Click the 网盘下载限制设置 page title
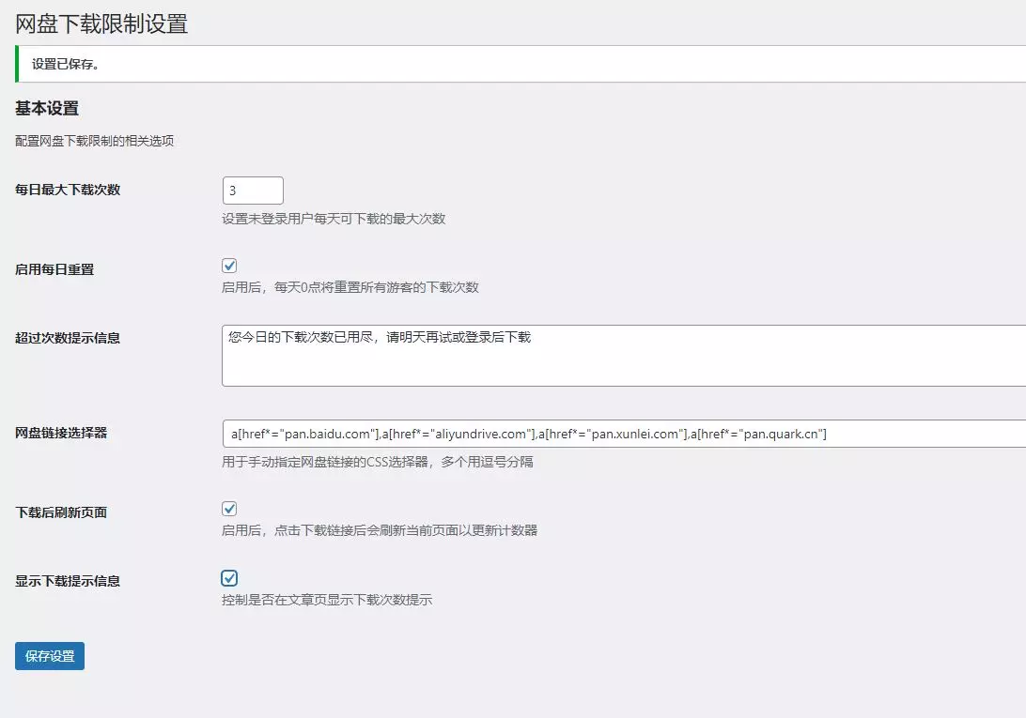Screen dimensions: 1026x718 point(101,23)
